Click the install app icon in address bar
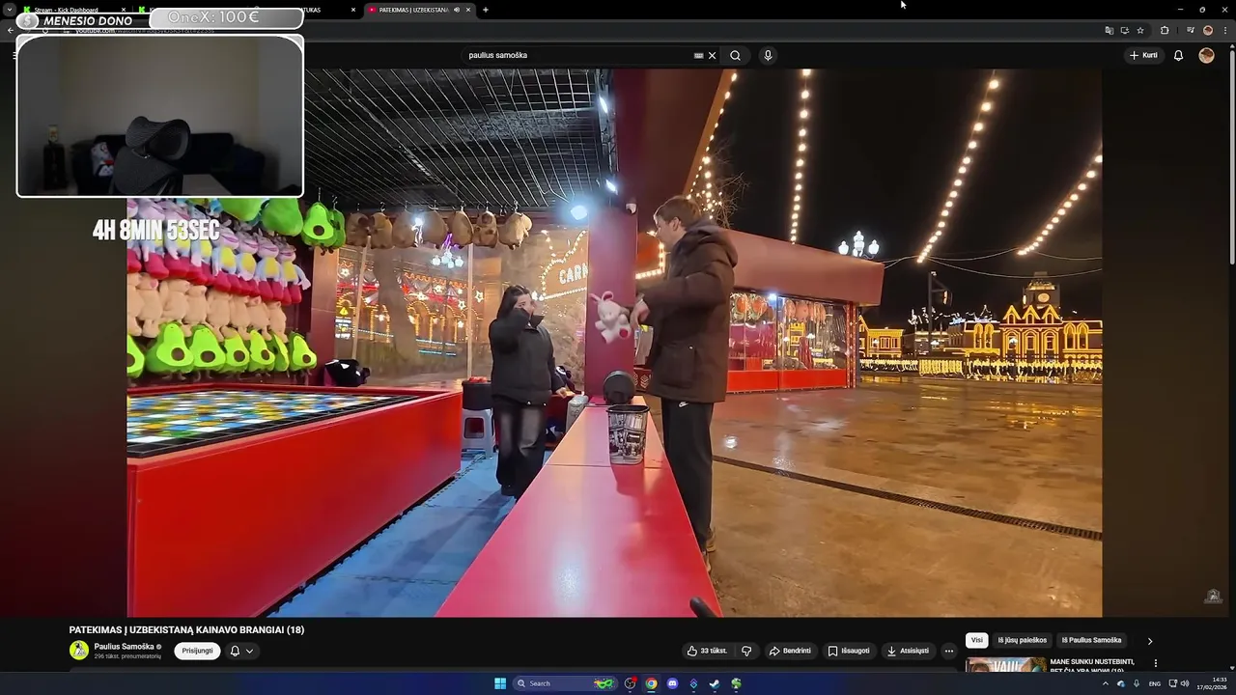This screenshot has width=1236, height=695. (x=1124, y=30)
